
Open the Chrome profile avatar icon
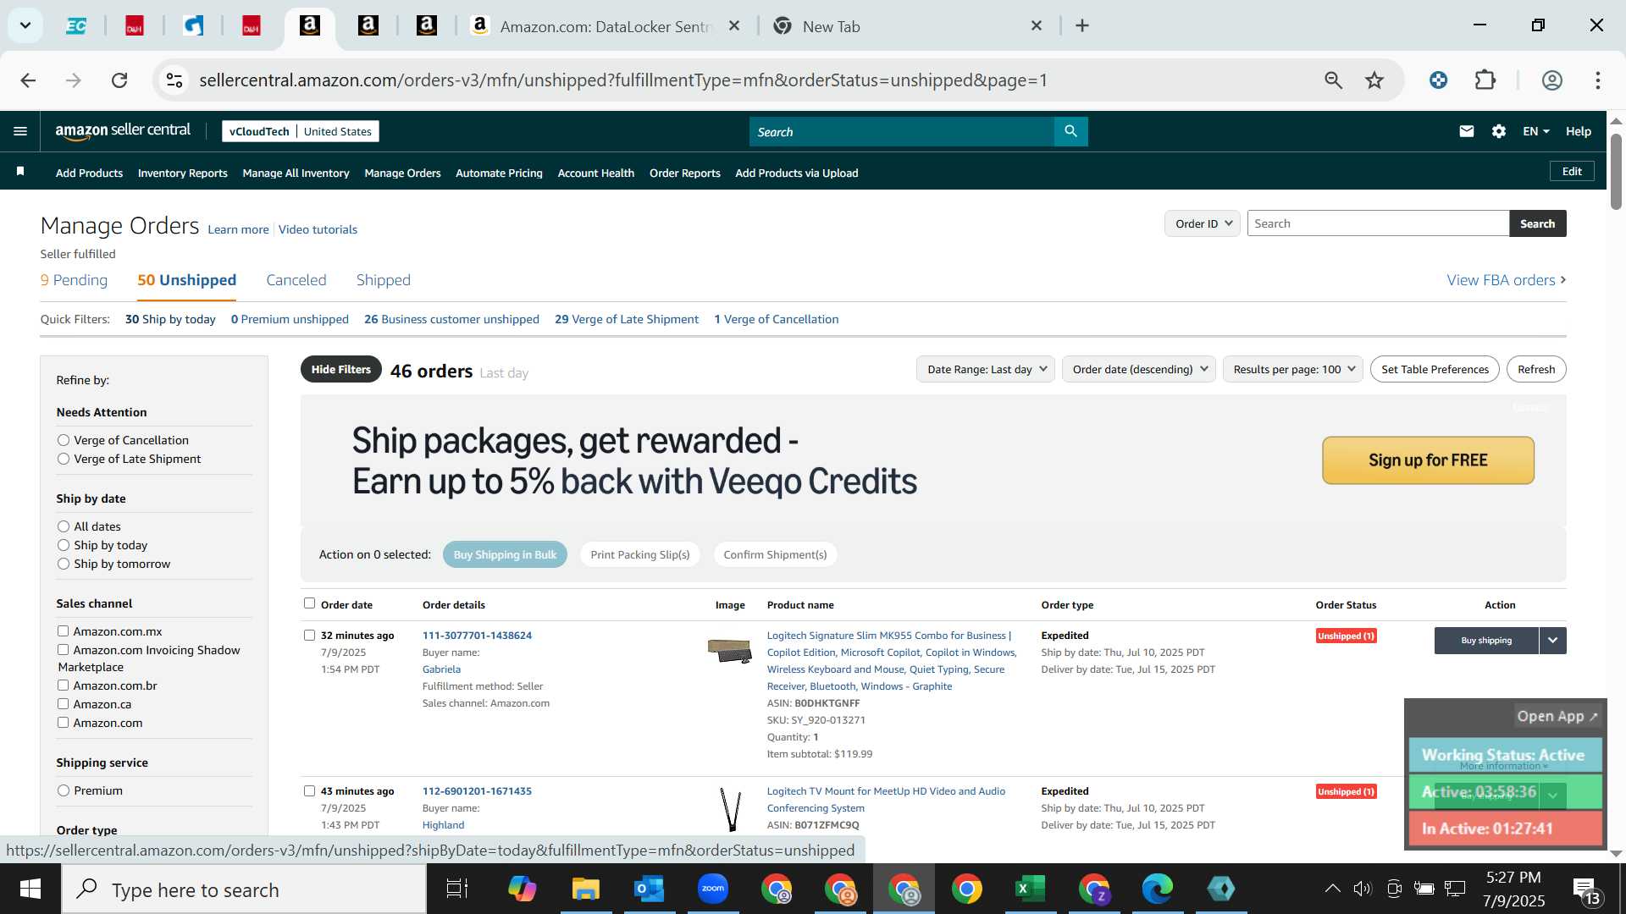coord(1552,80)
